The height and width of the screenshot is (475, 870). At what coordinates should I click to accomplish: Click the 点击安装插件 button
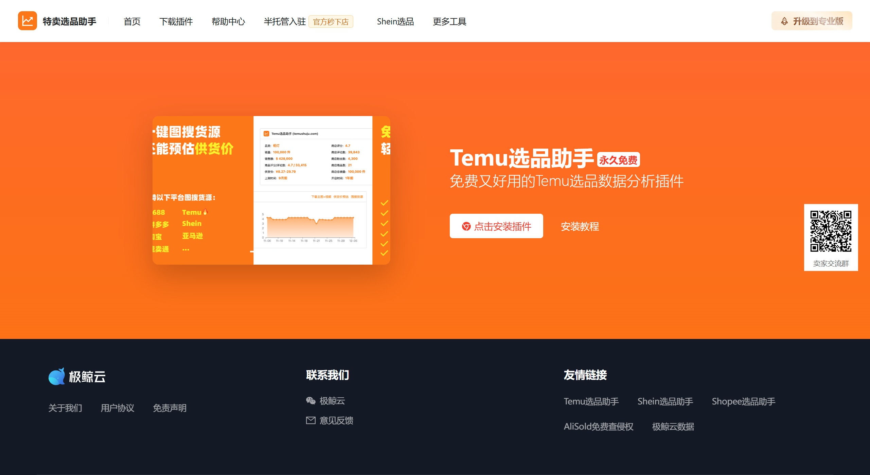pyautogui.click(x=496, y=226)
